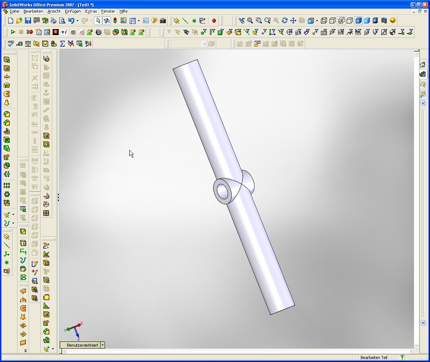
Task: Expand the left toolbar overflow chevron
Action: pyautogui.click(x=25, y=350)
